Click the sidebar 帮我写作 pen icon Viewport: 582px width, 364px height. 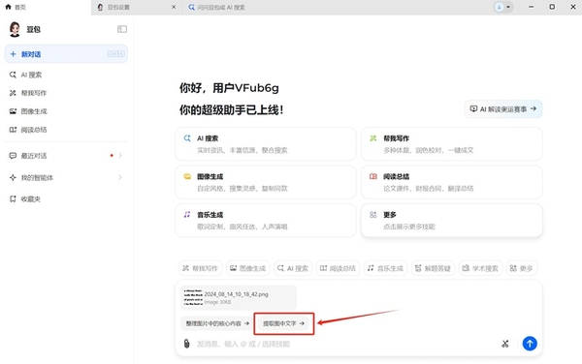pyautogui.click(x=13, y=93)
